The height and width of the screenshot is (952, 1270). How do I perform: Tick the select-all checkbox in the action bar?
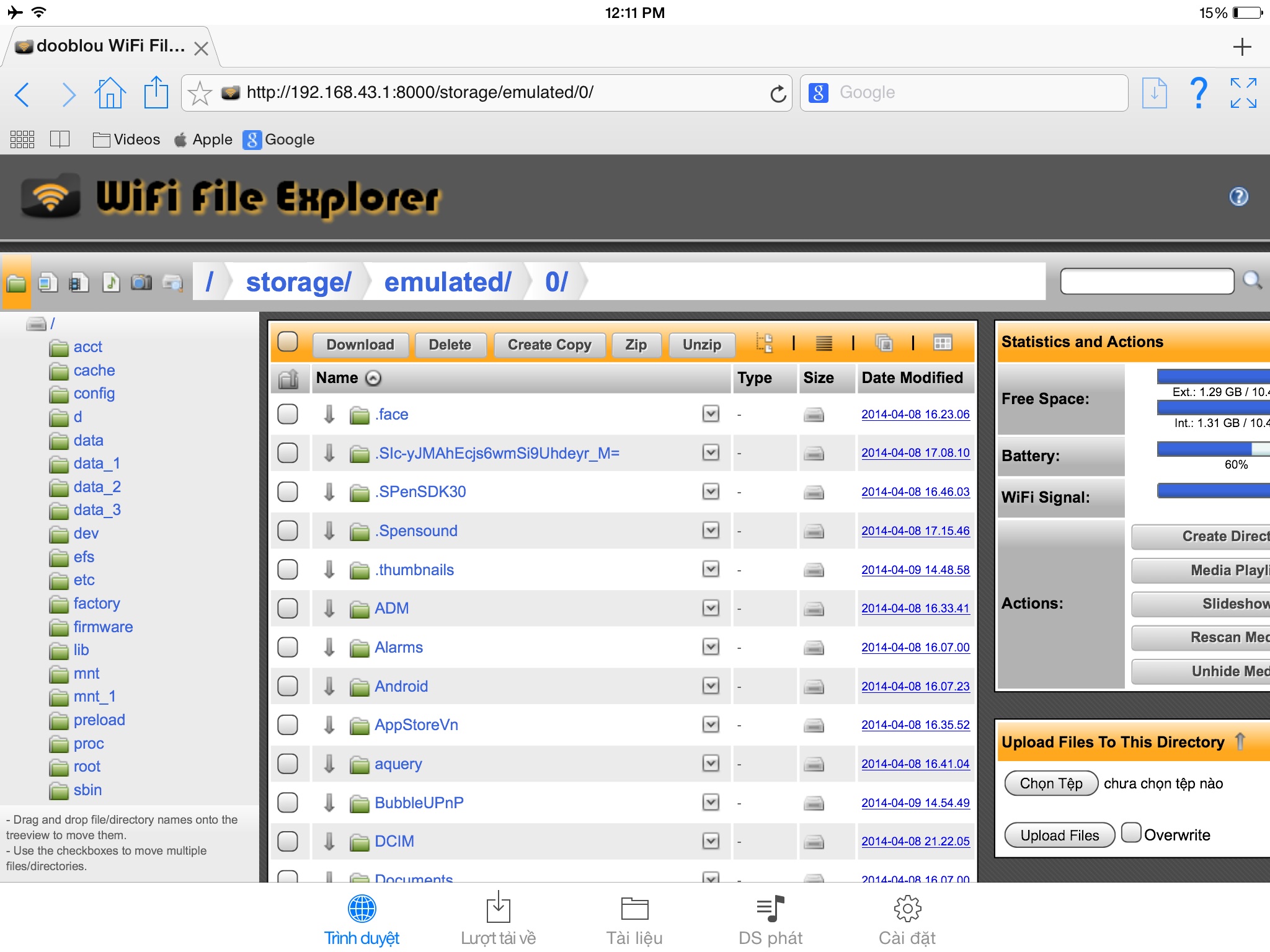(288, 342)
